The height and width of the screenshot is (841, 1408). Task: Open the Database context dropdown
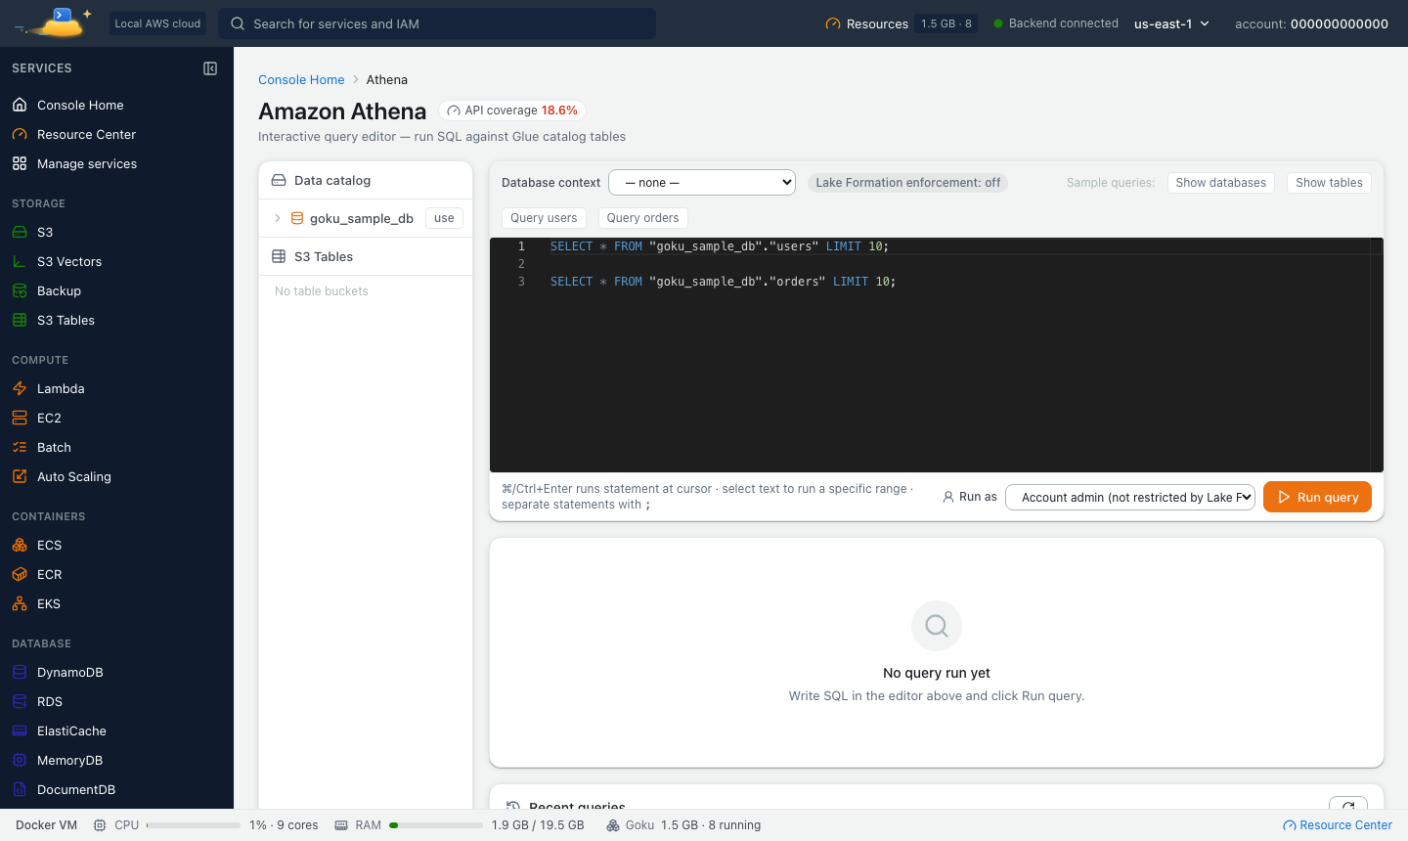(702, 182)
